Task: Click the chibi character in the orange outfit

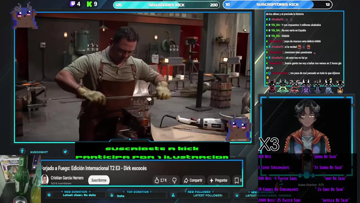Action: [340, 87]
